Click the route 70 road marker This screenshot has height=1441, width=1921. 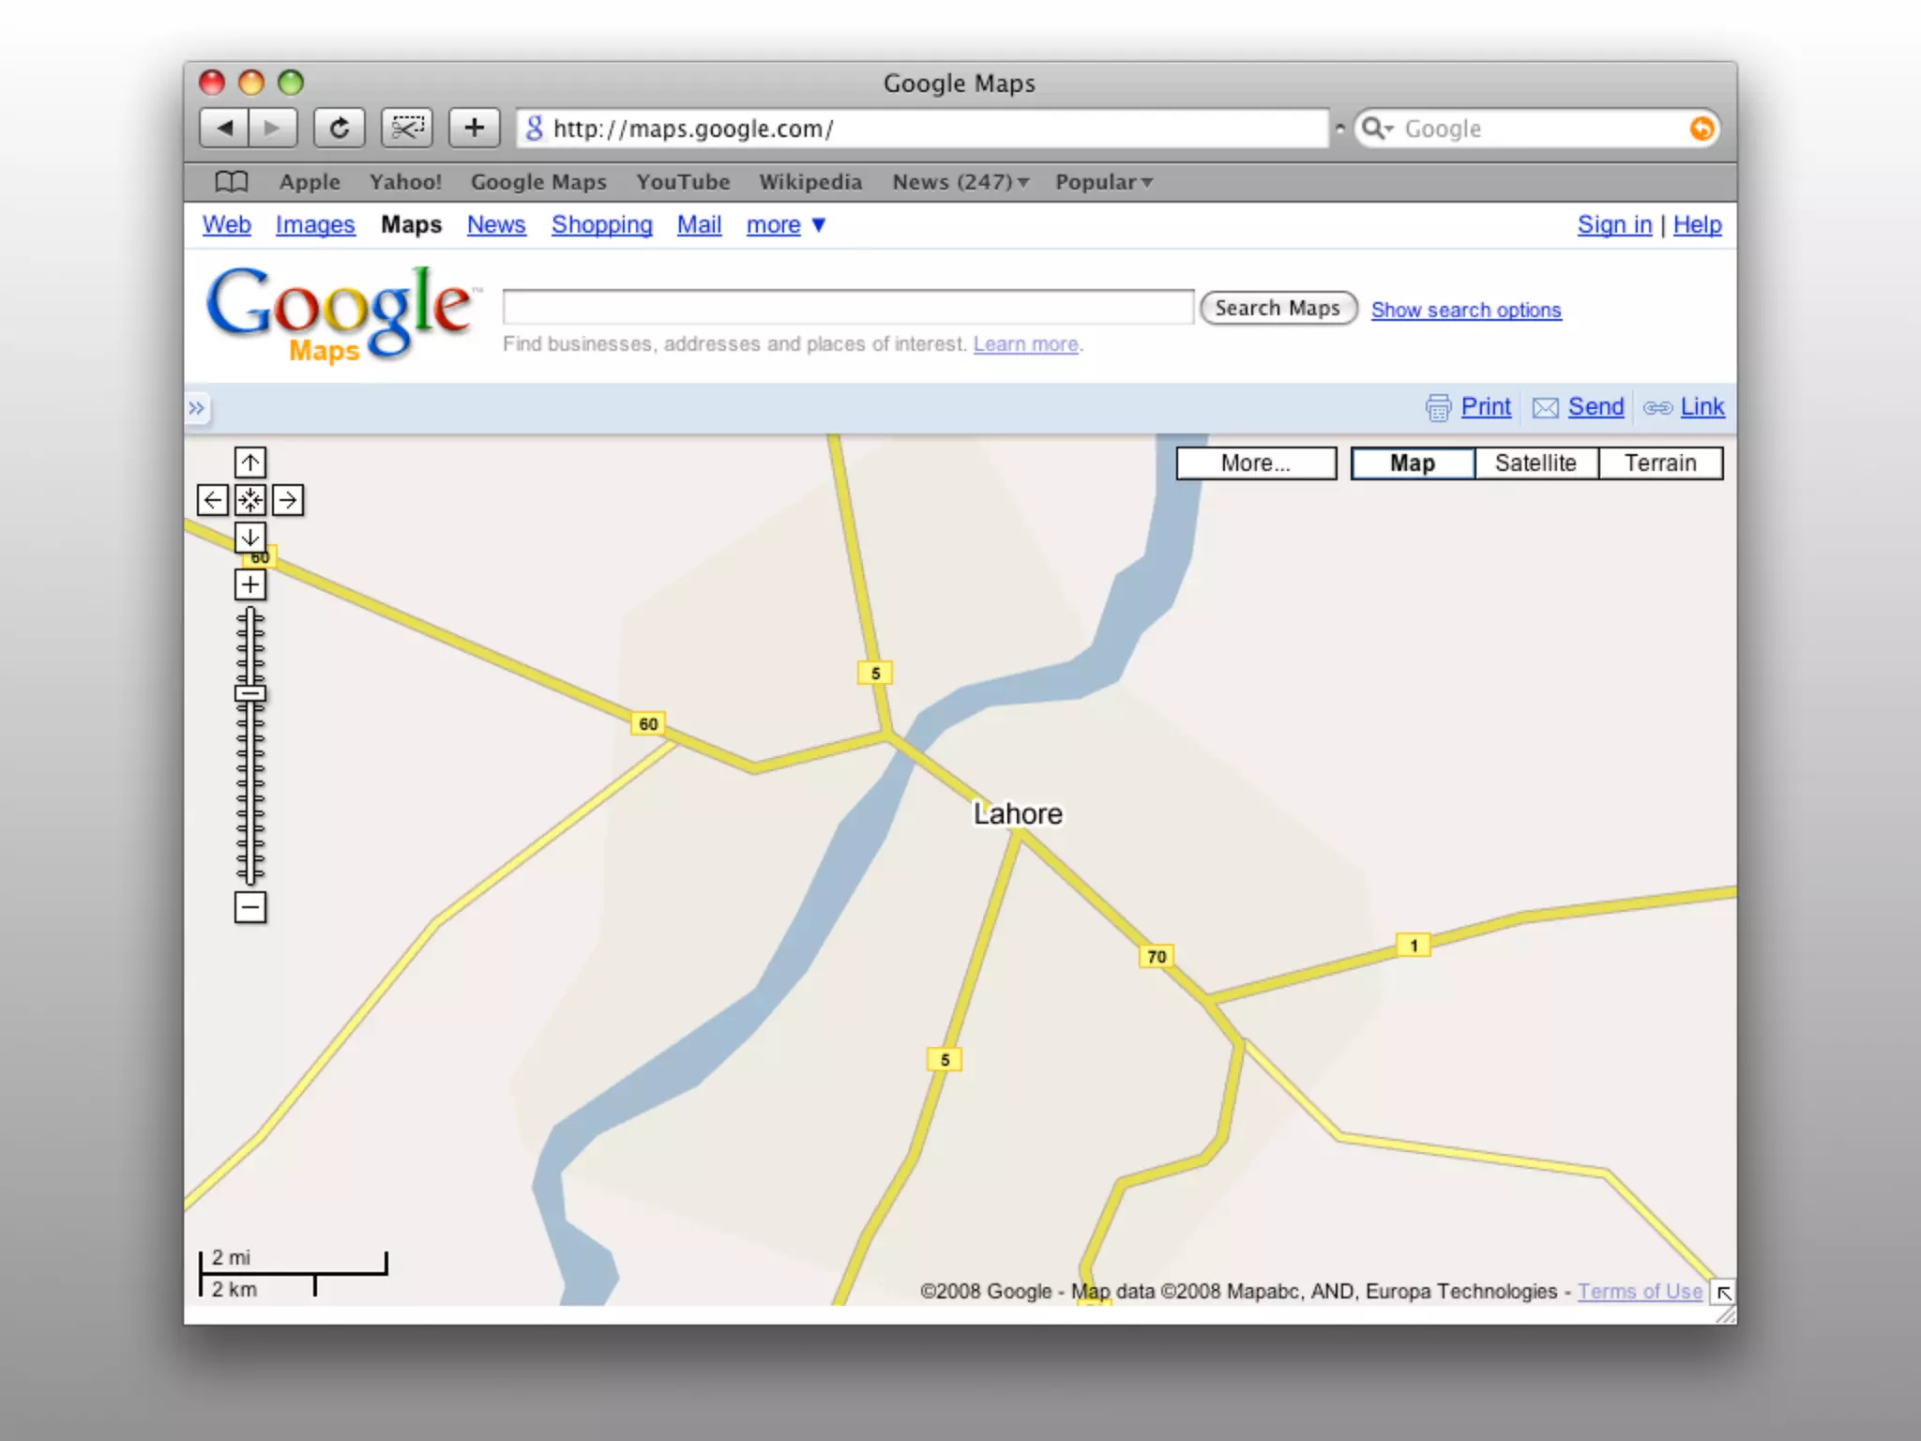tap(1157, 957)
